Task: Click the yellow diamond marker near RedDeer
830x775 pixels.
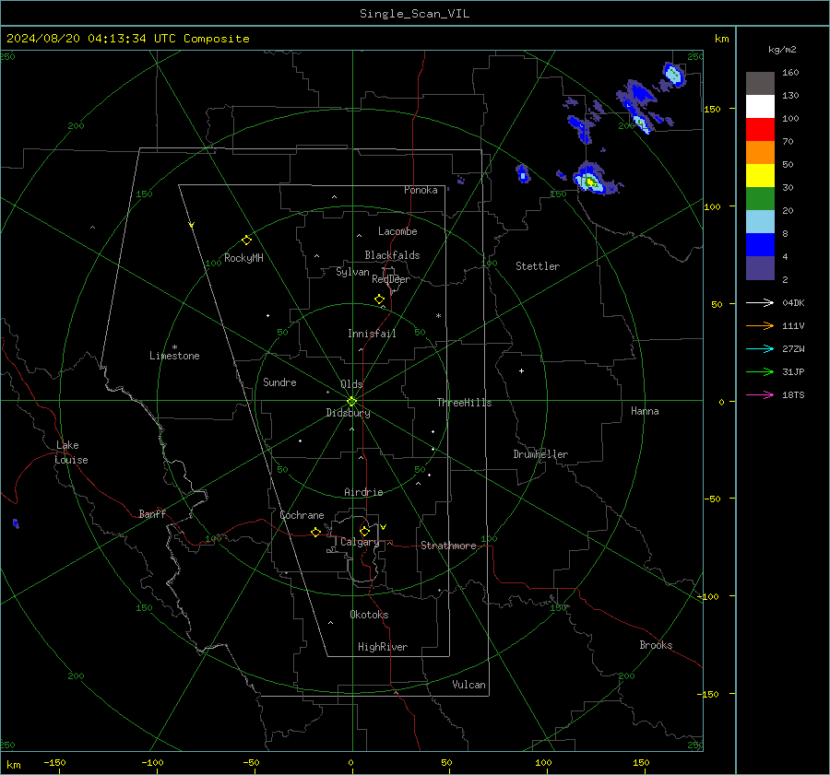Action: (379, 299)
